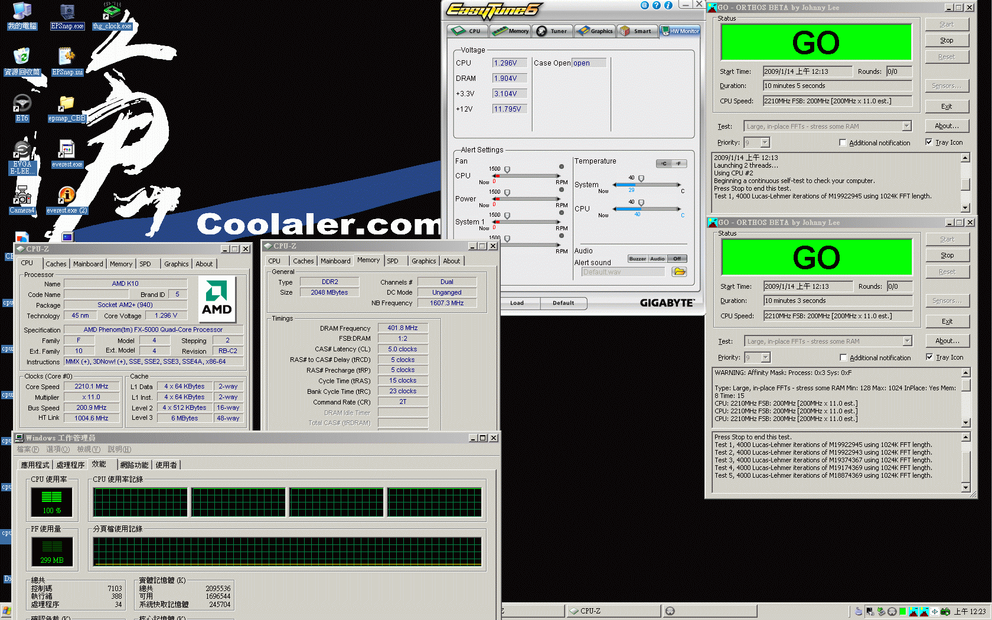Click the Load button in EasyTune6
Image resolution: width=992 pixels, height=620 pixels.
517,303
